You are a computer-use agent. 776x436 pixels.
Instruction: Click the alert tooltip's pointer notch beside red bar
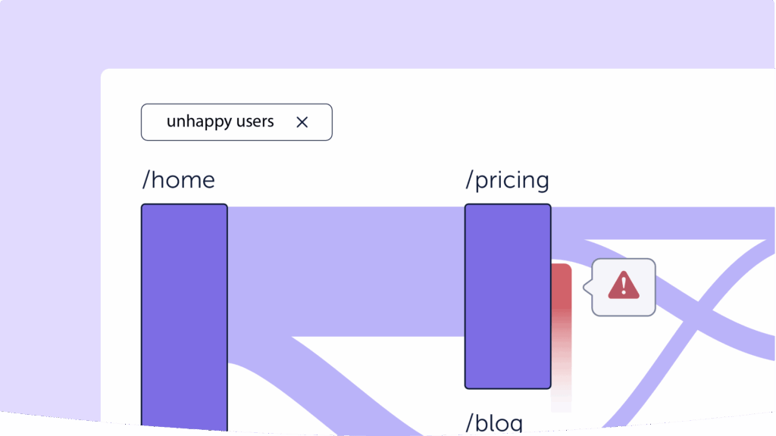click(587, 287)
